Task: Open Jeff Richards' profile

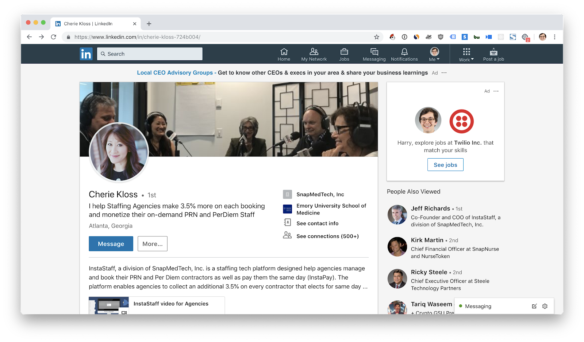Action: (430, 209)
